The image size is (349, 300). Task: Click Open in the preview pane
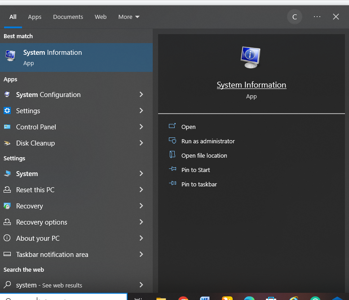(188, 127)
